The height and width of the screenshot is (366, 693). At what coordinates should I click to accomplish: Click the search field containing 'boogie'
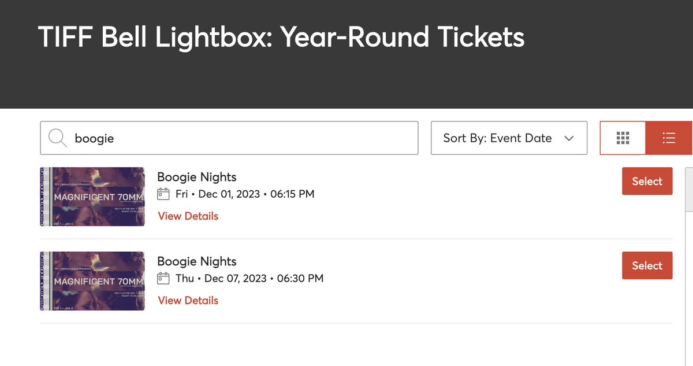(x=243, y=138)
